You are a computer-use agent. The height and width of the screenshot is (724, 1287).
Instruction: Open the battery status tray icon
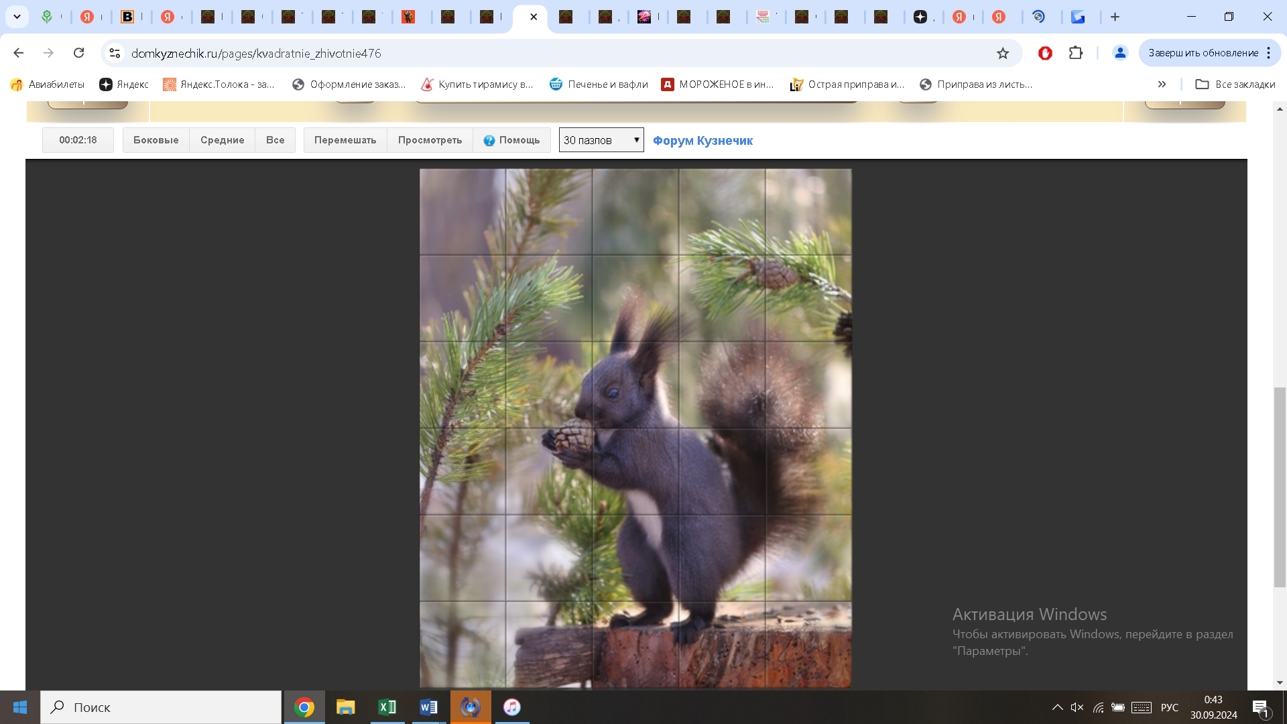tap(1118, 707)
